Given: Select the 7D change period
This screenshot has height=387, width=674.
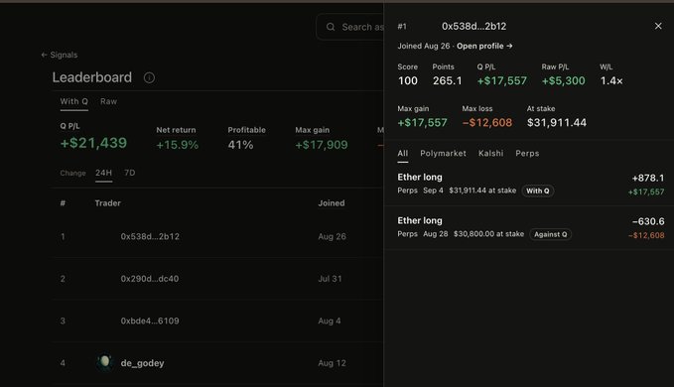Looking at the screenshot, I should tap(129, 173).
